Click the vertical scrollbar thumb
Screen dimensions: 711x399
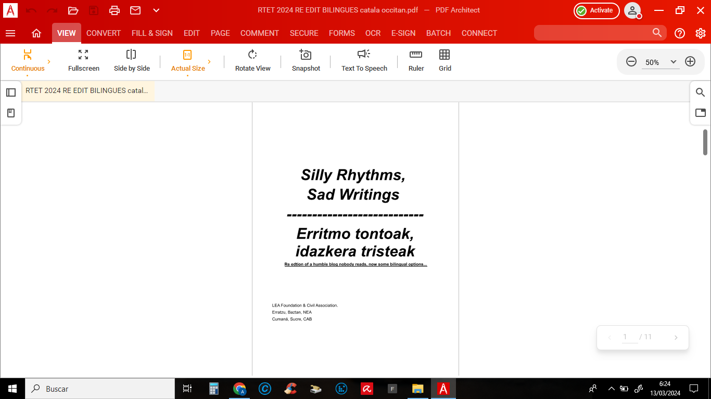pyautogui.click(x=705, y=142)
